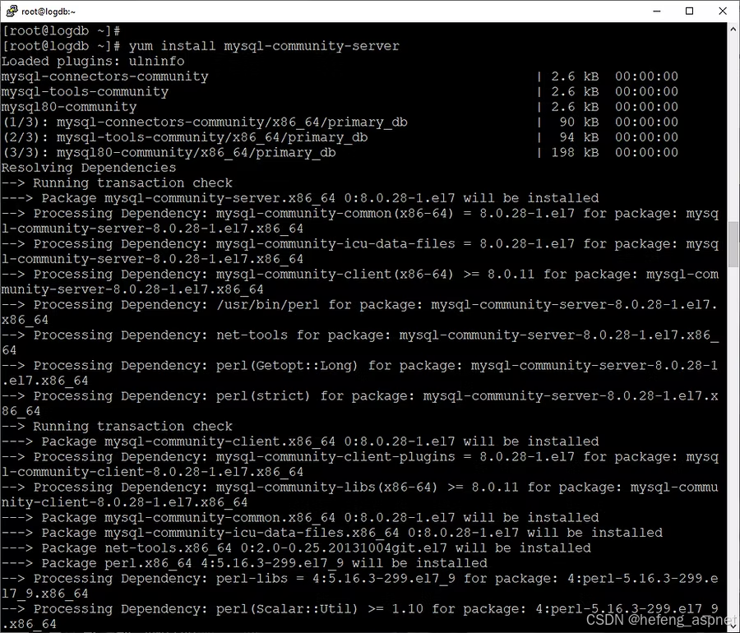Click the PuTTY icon in the title bar

12,11
